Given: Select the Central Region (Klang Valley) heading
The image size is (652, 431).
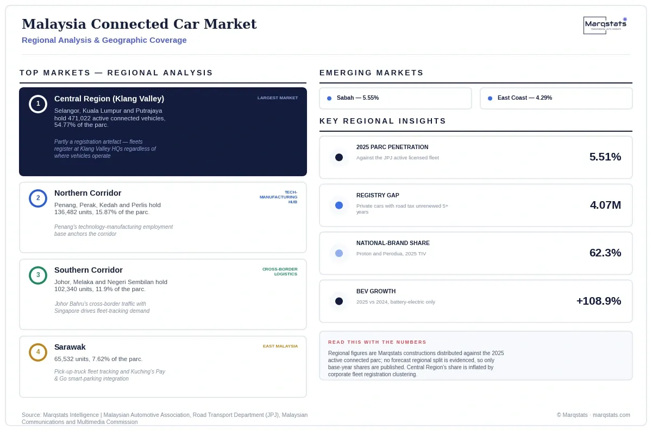Looking at the screenshot, I should 109,99.
